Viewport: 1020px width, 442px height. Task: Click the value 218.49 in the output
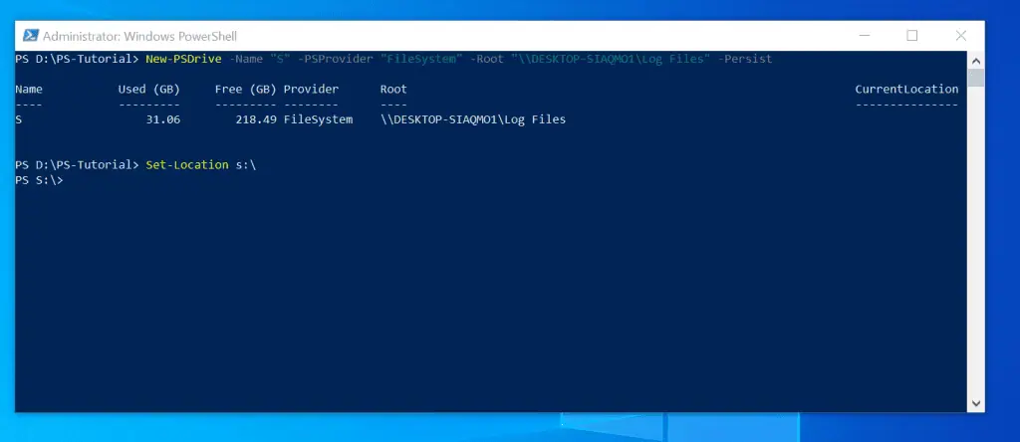click(x=256, y=119)
